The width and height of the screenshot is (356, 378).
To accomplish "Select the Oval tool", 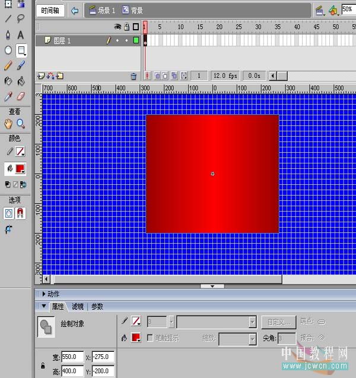I will (8, 51).
